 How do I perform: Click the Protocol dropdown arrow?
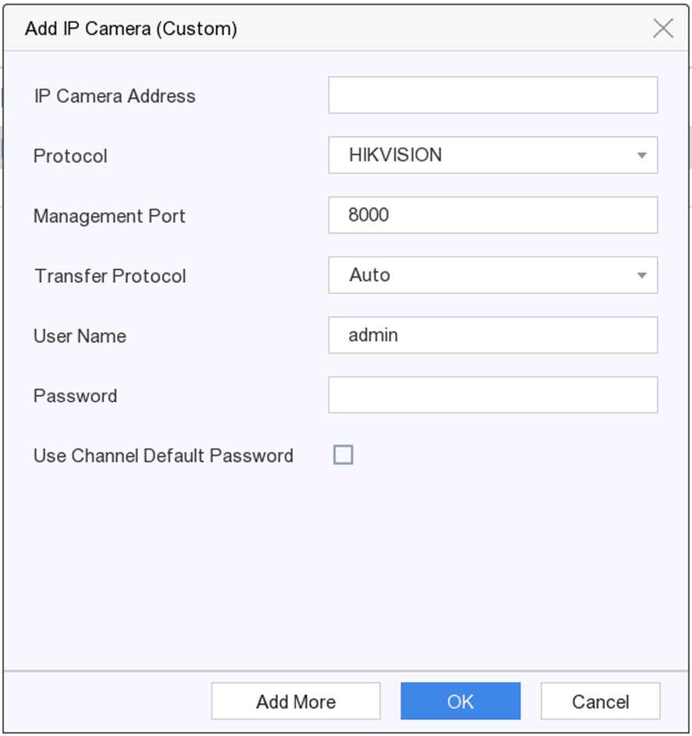tap(642, 155)
